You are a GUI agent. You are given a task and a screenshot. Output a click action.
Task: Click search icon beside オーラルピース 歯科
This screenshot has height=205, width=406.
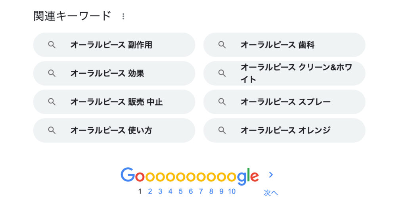222,45
